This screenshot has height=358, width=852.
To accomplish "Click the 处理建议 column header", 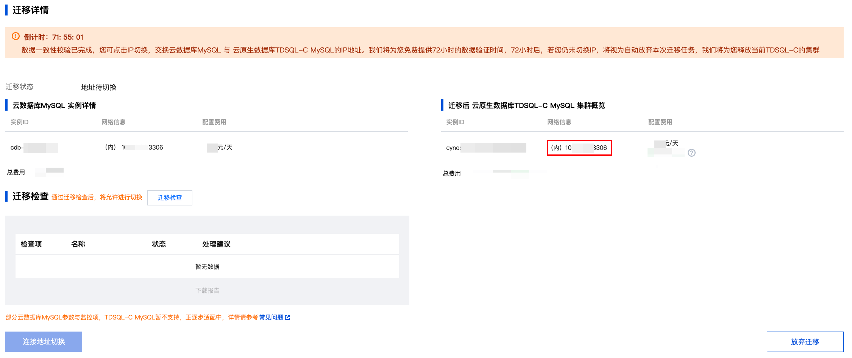I will coord(216,244).
